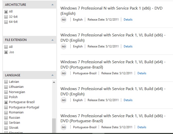Screen dimensions: 173x134
Task: Check the Polish language filter
Action: [x=6, y=97]
